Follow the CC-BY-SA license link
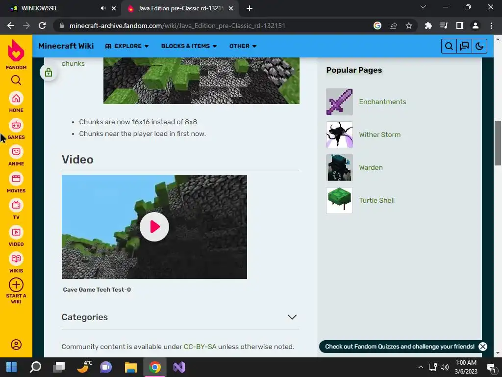 click(200, 347)
